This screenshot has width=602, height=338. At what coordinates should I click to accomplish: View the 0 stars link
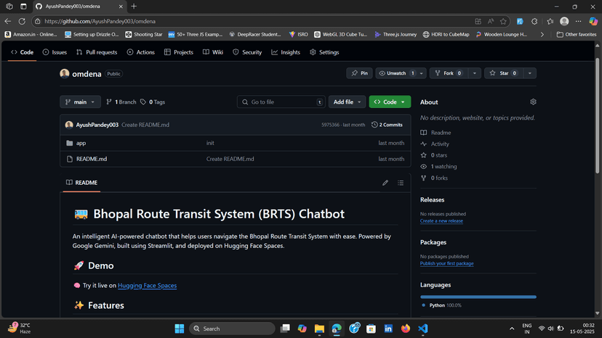pyautogui.click(x=434, y=155)
